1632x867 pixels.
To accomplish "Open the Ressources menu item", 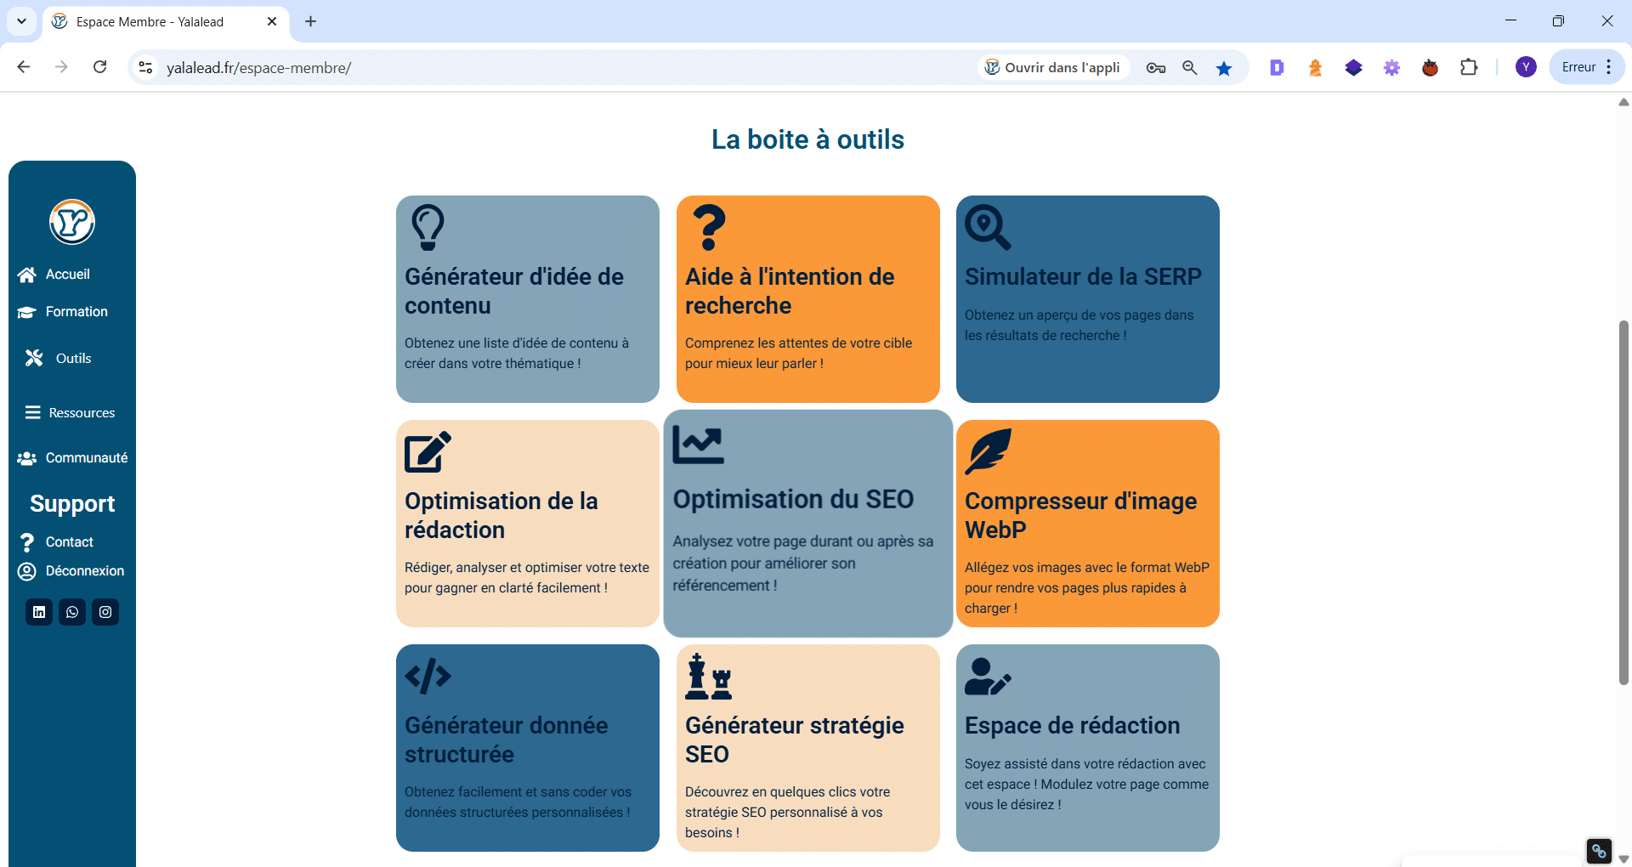I will (81, 413).
